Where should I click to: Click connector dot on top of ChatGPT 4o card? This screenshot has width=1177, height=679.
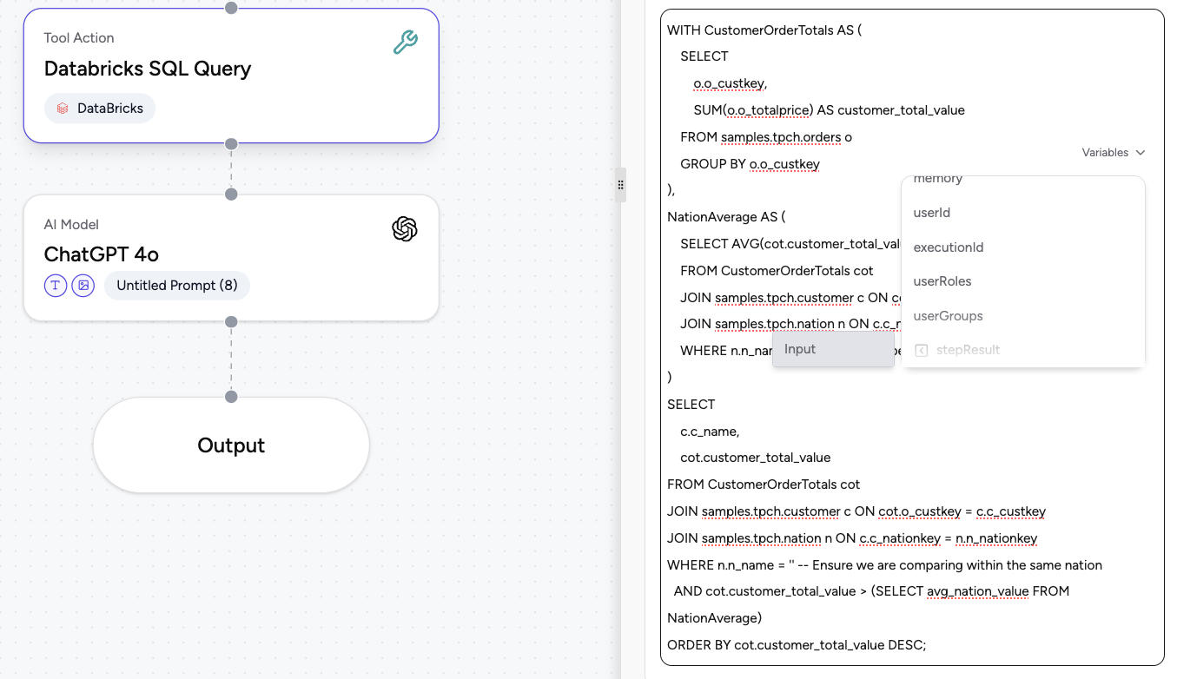[x=231, y=194]
